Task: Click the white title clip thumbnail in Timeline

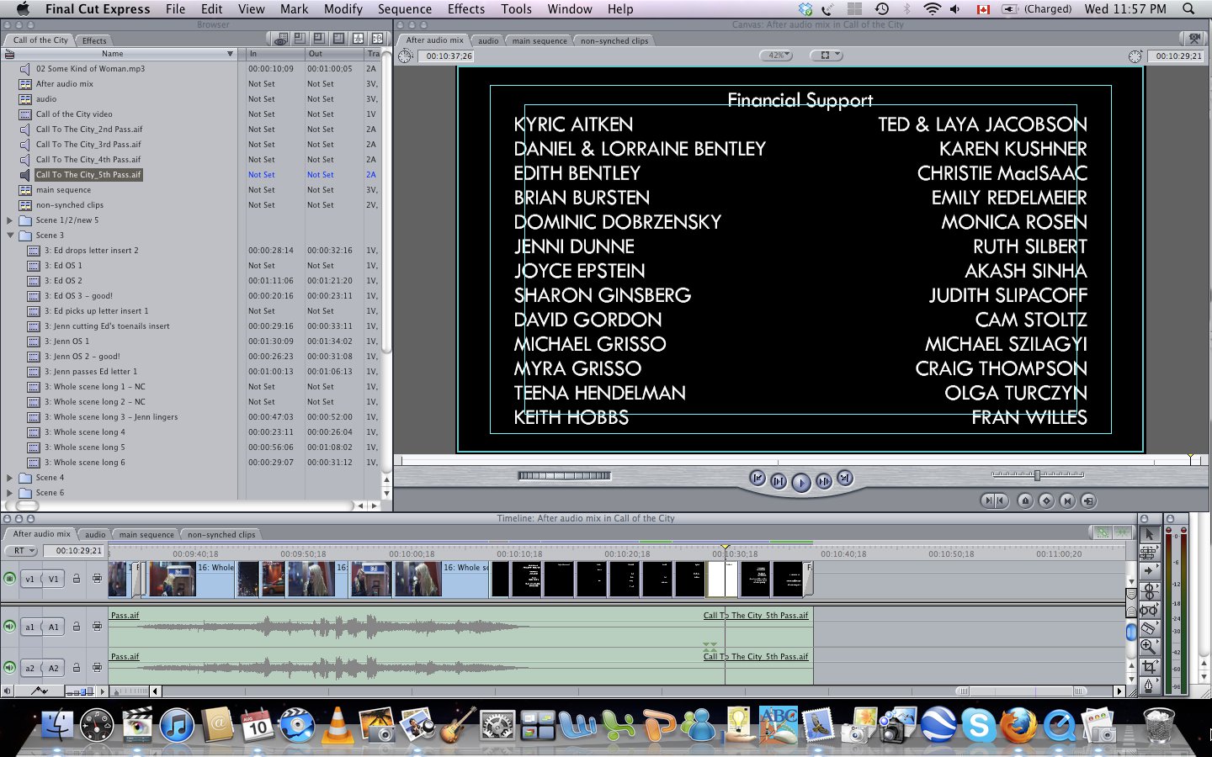Action: (722, 580)
